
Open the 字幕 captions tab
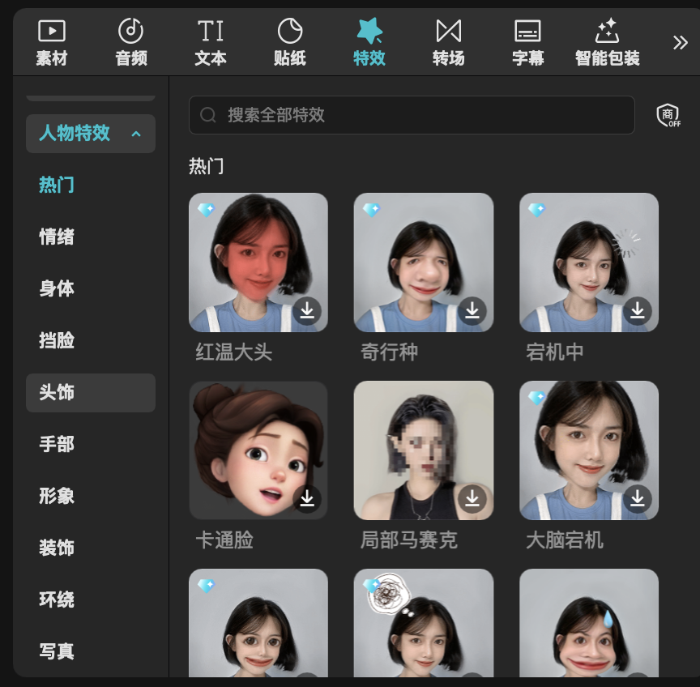527,43
